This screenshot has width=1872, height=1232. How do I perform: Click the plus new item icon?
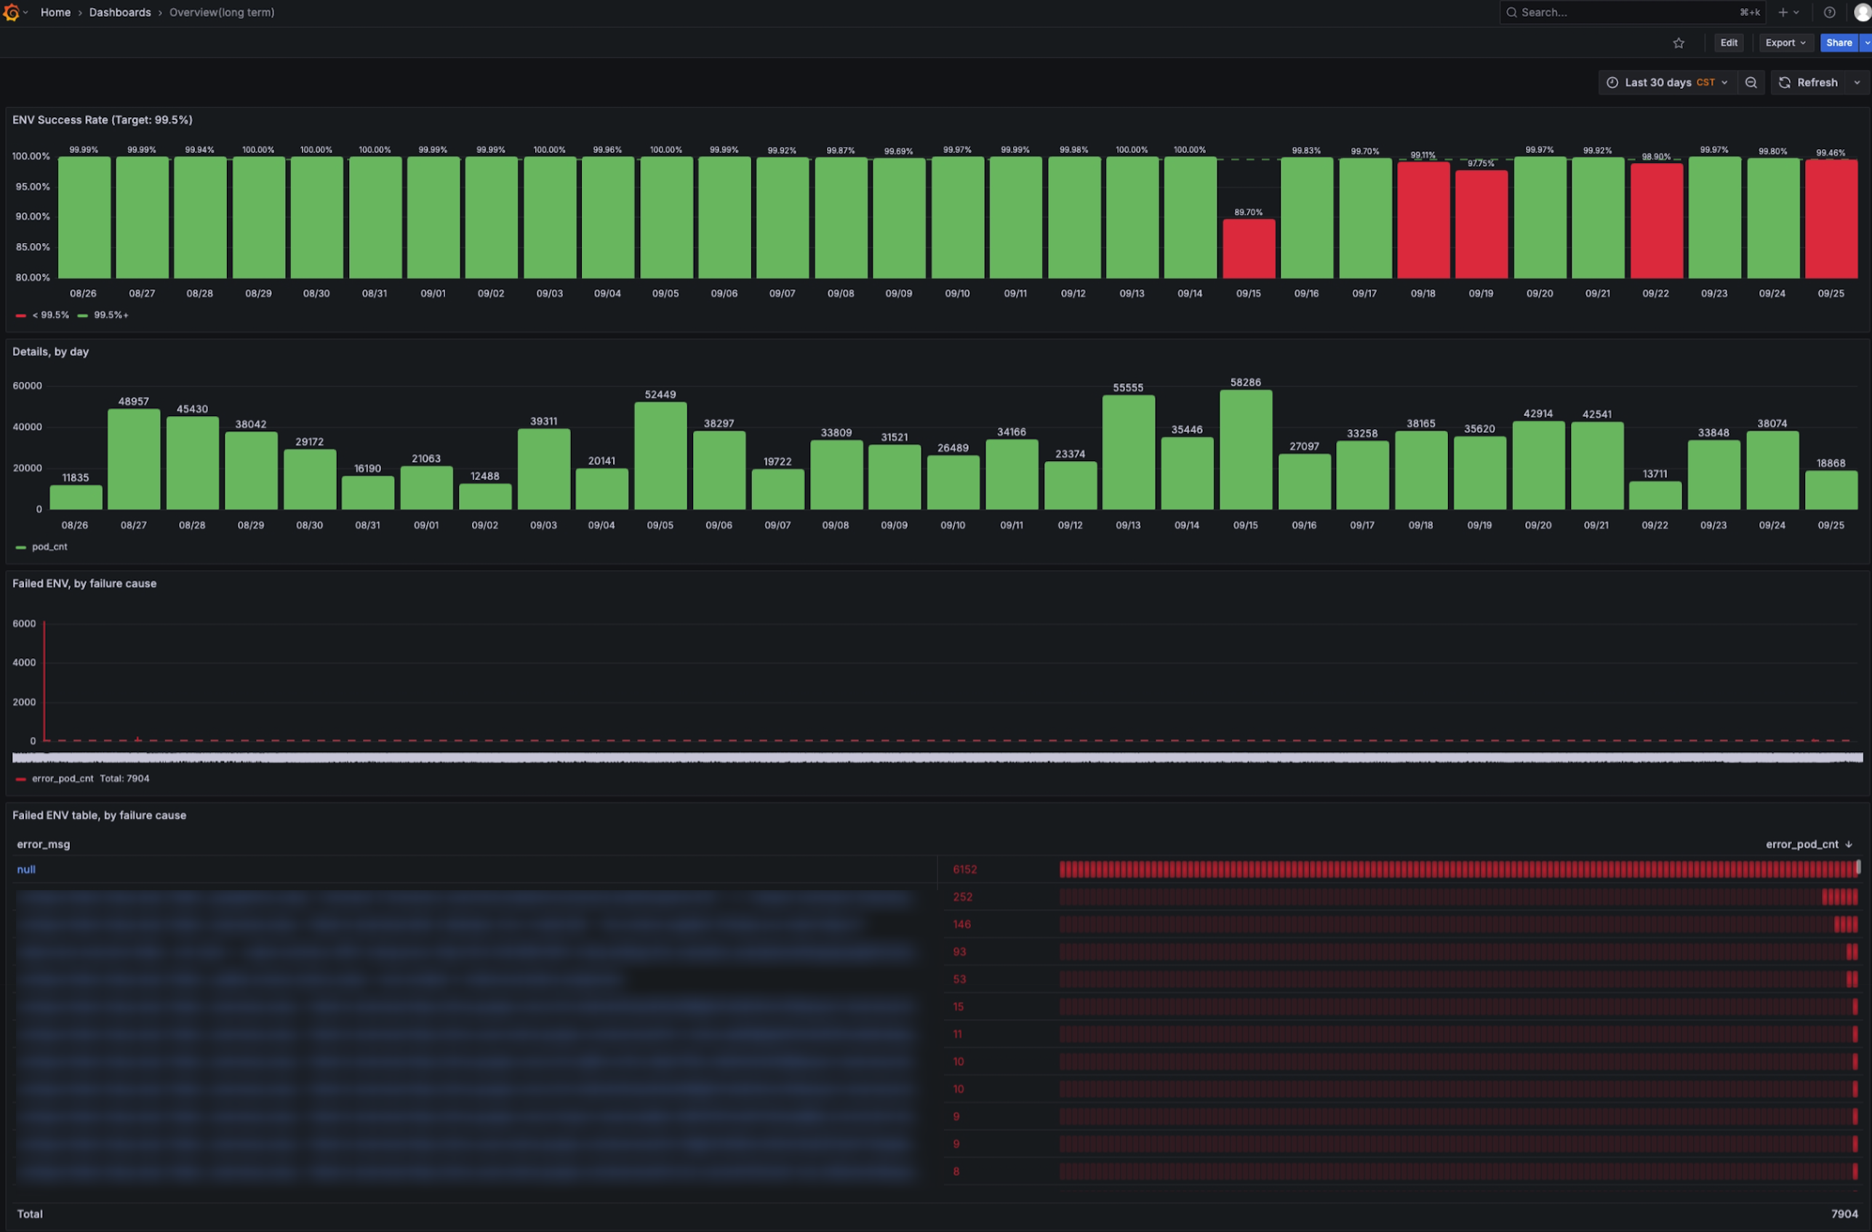point(1783,12)
